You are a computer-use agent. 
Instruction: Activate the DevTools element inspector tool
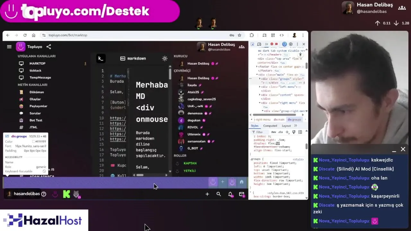coord(253,44)
